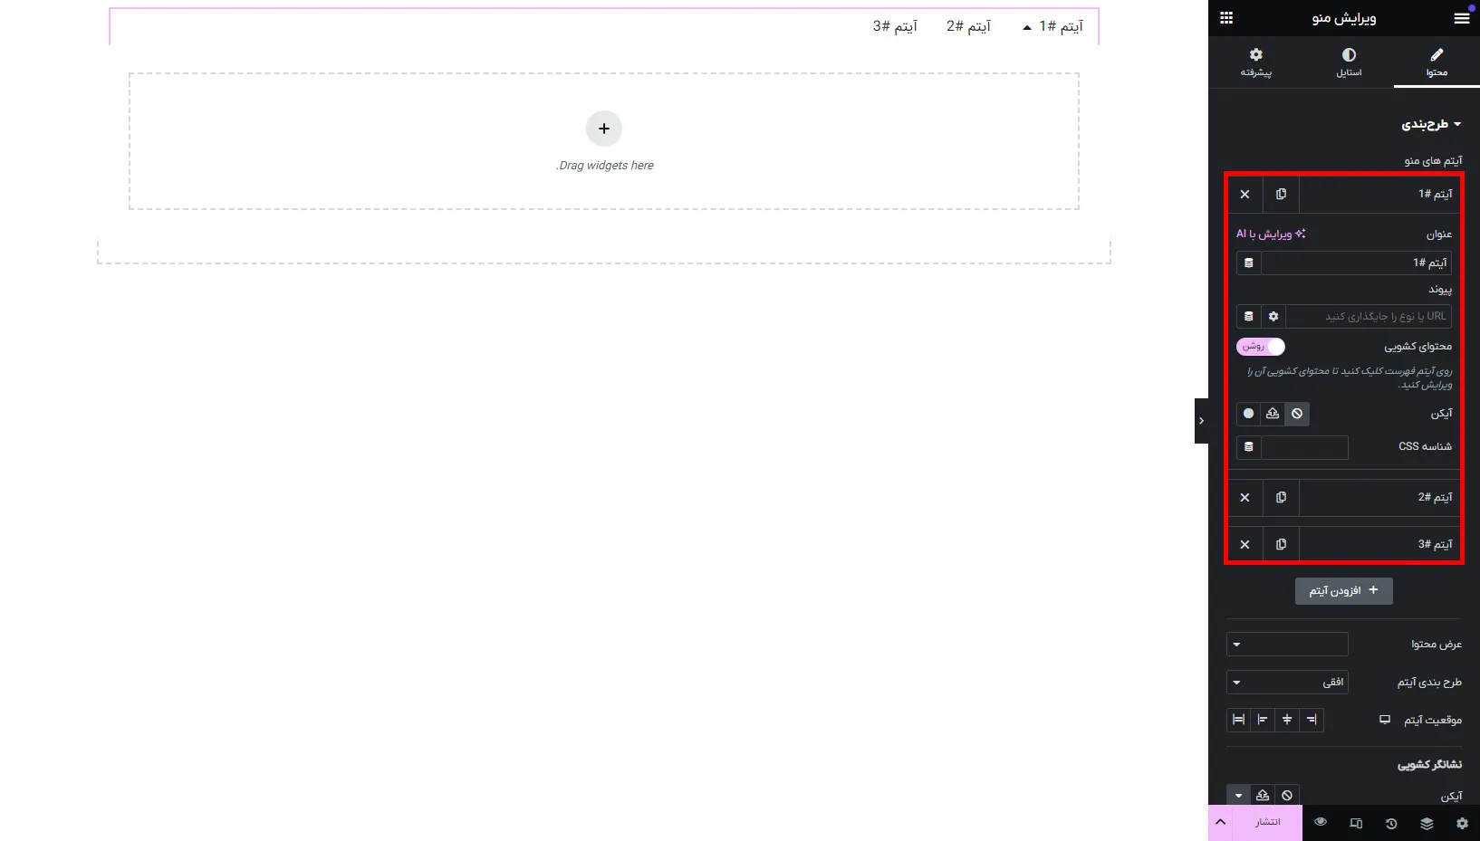Screen dimensions: 1480x841
Task: Open page settings gear in the footer
Action: click(1462, 823)
